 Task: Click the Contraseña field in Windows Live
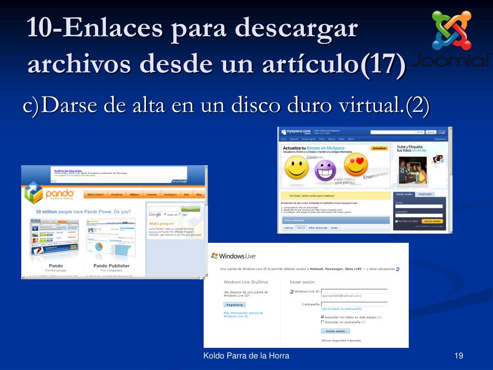click(354, 304)
